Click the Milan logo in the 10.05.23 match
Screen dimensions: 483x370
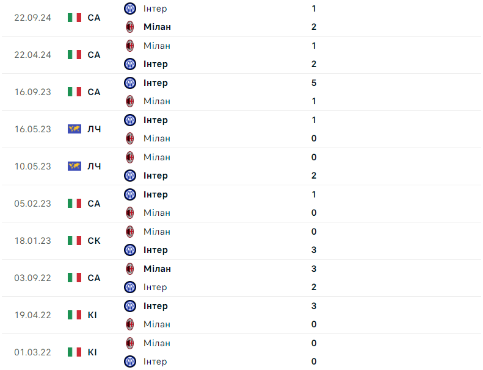129,157
